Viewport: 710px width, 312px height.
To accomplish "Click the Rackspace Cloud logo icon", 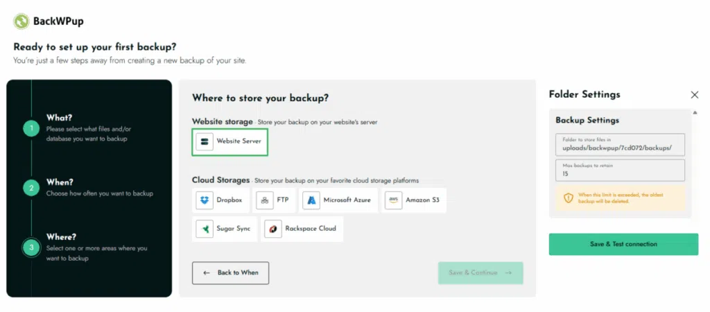I will [x=273, y=229].
